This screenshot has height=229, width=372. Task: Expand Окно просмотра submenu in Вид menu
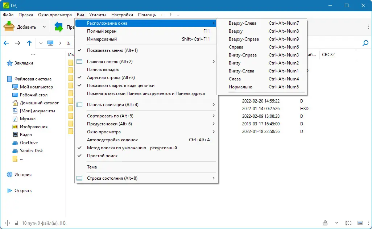pyautogui.click(x=146, y=132)
